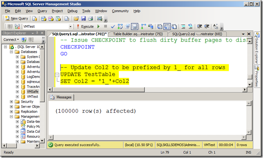Image resolution: width=263 pixels, height=158 pixels.
Task: Click the Print icon in toolbar
Action: pos(91,18)
